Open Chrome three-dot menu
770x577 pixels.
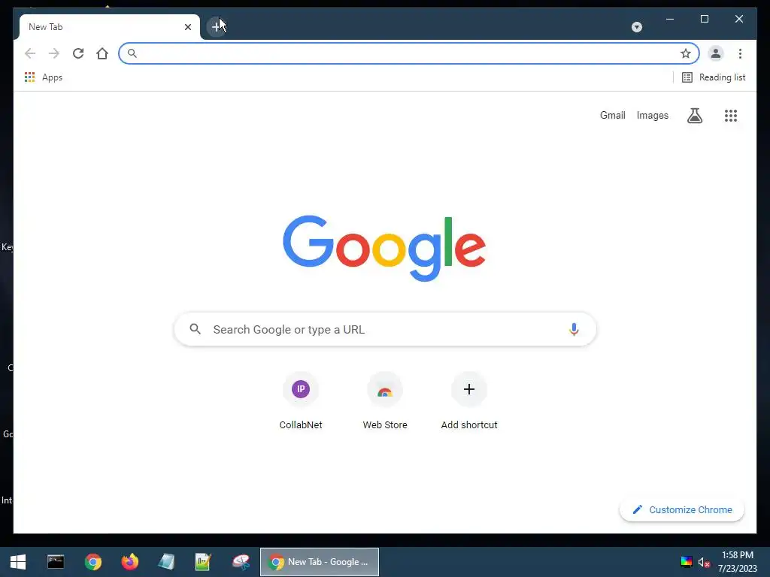[740, 53]
